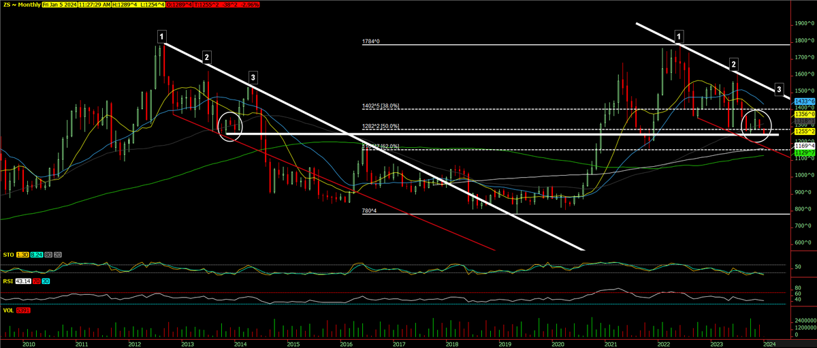This screenshot has width=817, height=348.
Task: Click the 1000^0 price scale tick
Action: pyautogui.click(x=805, y=175)
